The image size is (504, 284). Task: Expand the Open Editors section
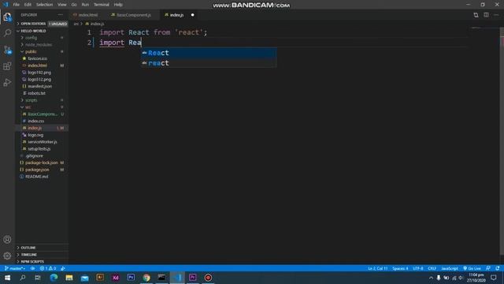[x=42, y=24]
